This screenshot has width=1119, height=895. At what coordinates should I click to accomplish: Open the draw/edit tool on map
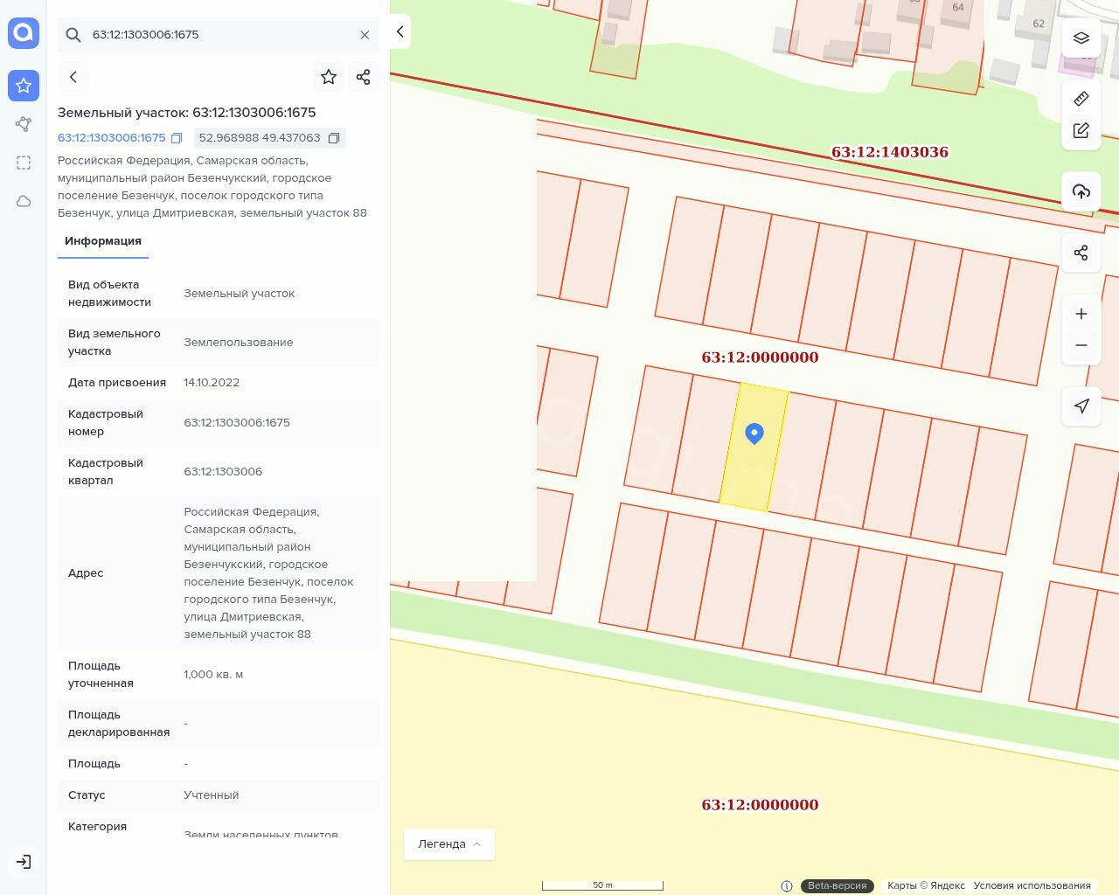pyautogui.click(x=1081, y=130)
